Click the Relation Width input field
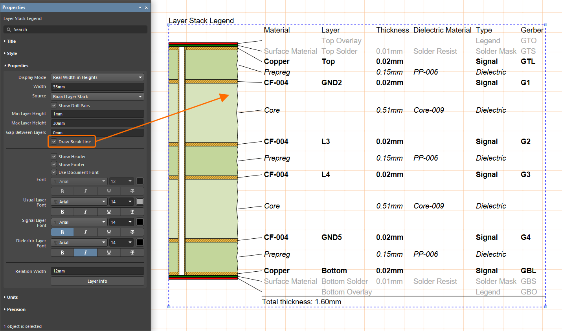Viewport: 562px width, 331px height. [97, 271]
